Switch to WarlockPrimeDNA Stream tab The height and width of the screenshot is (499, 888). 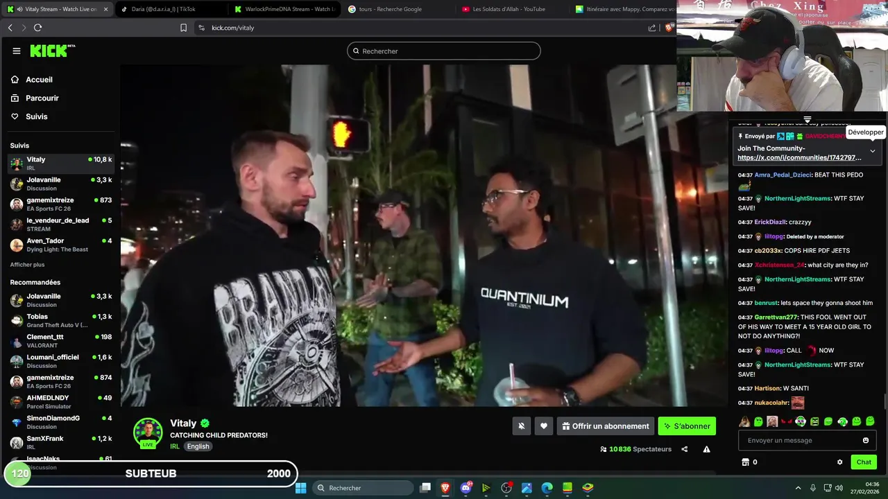click(x=284, y=9)
